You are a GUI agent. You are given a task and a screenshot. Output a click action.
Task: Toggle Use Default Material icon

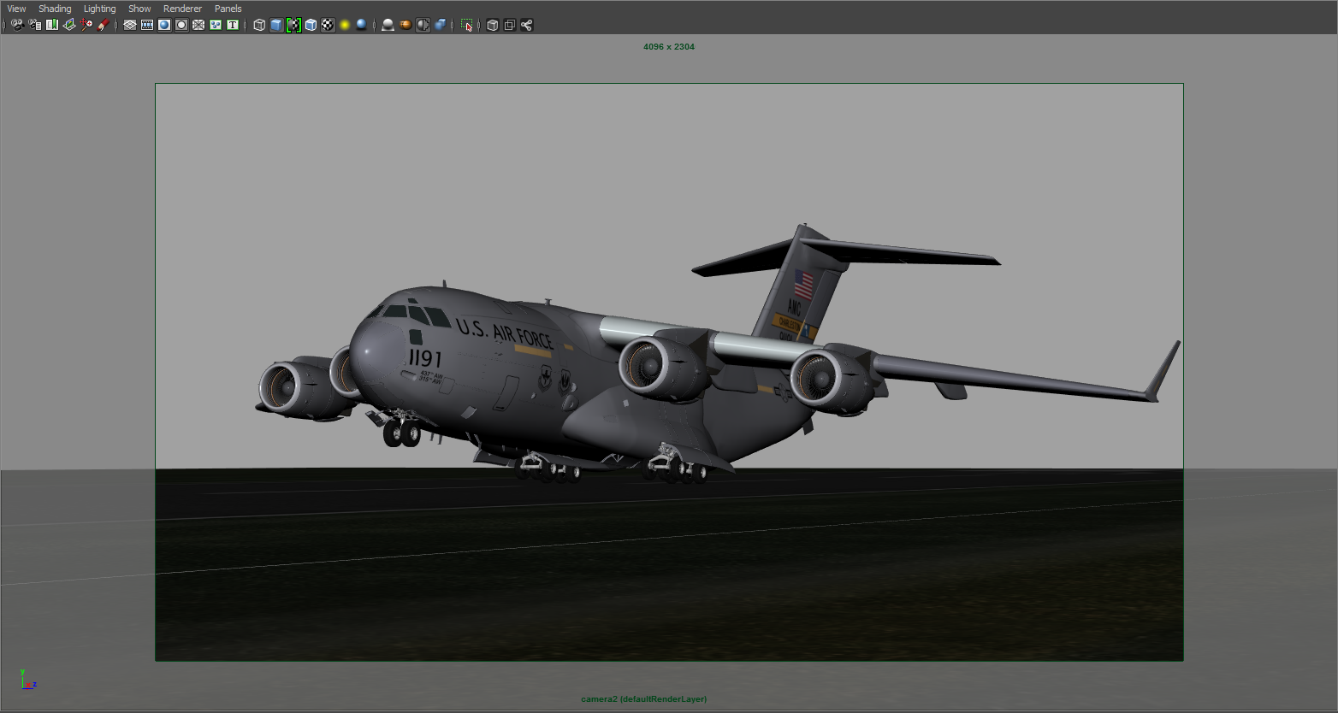pos(293,25)
